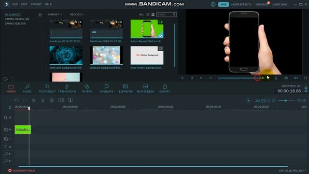Click the timeline horizontal scrollbar
Image resolution: width=309 pixels, height=174 pixels.
[153, 166]
